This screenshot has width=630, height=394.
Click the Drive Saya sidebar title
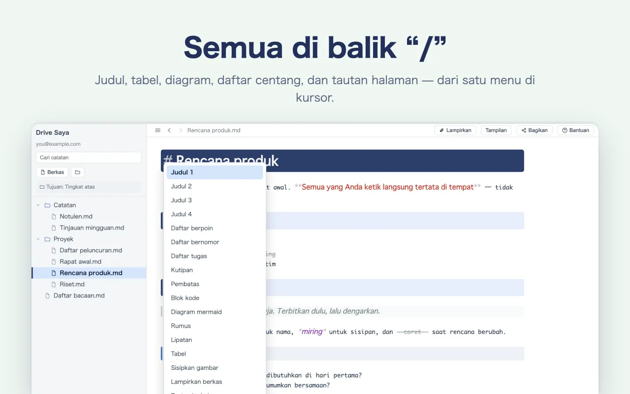point(53,132)
